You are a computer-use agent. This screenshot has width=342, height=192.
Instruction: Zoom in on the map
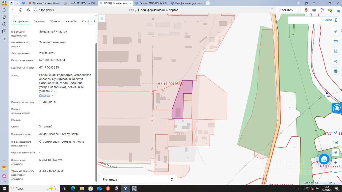click(336, 162)
